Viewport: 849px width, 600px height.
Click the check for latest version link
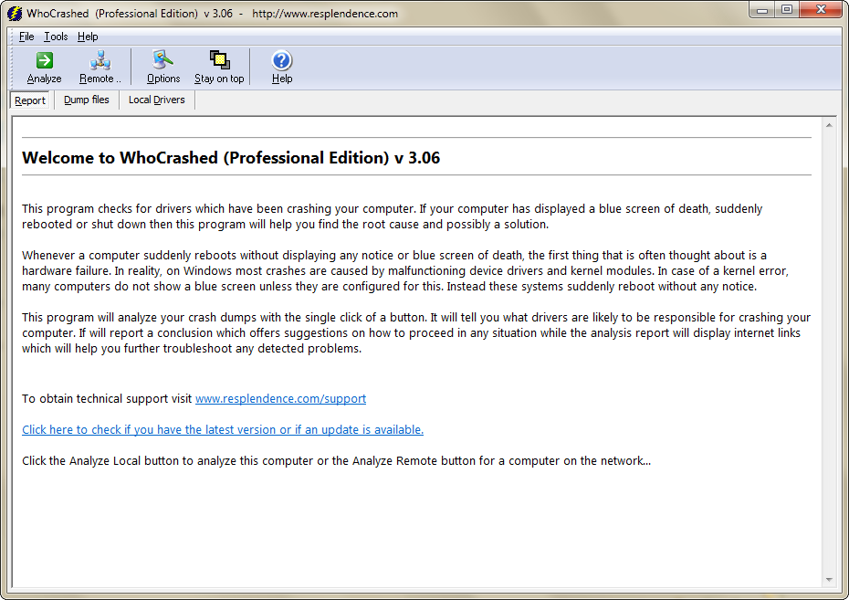tap(223, 429)
